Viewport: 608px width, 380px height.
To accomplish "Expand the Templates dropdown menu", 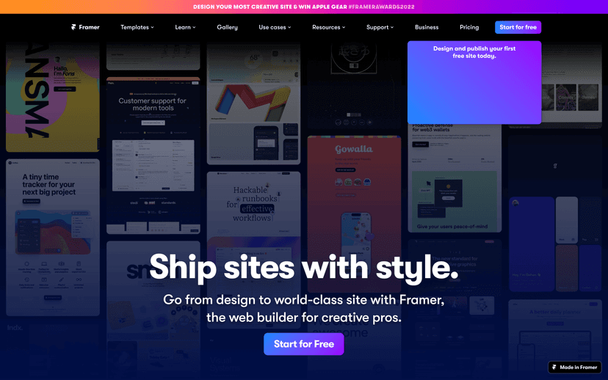I will [137, 27].
